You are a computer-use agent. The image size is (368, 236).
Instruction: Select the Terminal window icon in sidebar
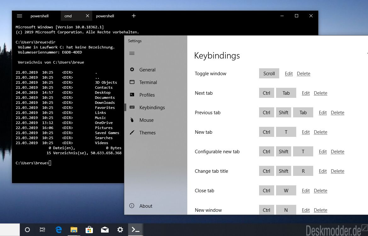coord(132,82)
